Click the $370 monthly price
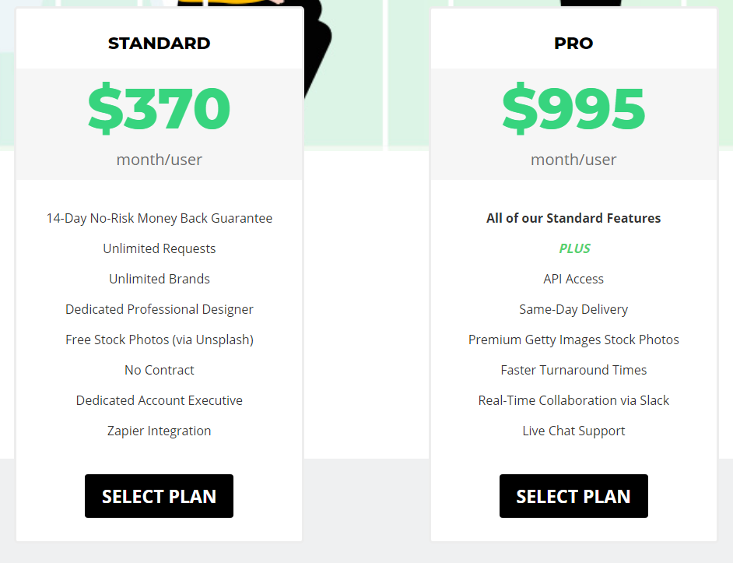 click(159, 109)
